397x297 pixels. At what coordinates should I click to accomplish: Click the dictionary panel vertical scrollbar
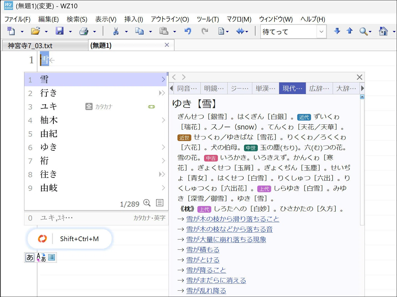click(x=362, y=162)
